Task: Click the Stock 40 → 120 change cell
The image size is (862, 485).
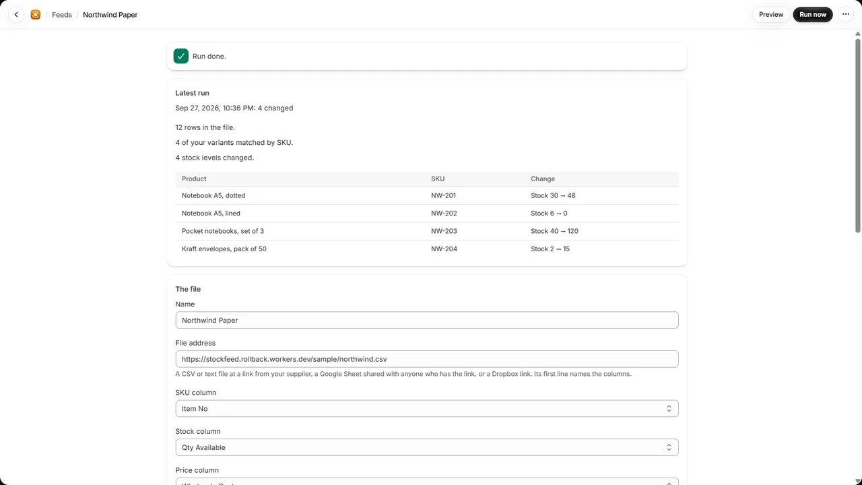Action: click(554, 231)
